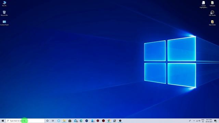This screenshot has height=123, width=219.
Task: Open the volume control in the tray
Action: pyautogui.click(x=199, y=121)
